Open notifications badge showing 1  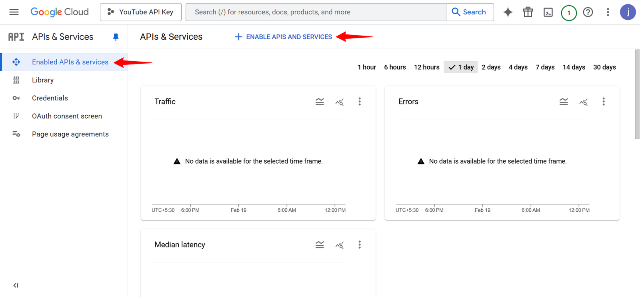[x=568, y=13]
